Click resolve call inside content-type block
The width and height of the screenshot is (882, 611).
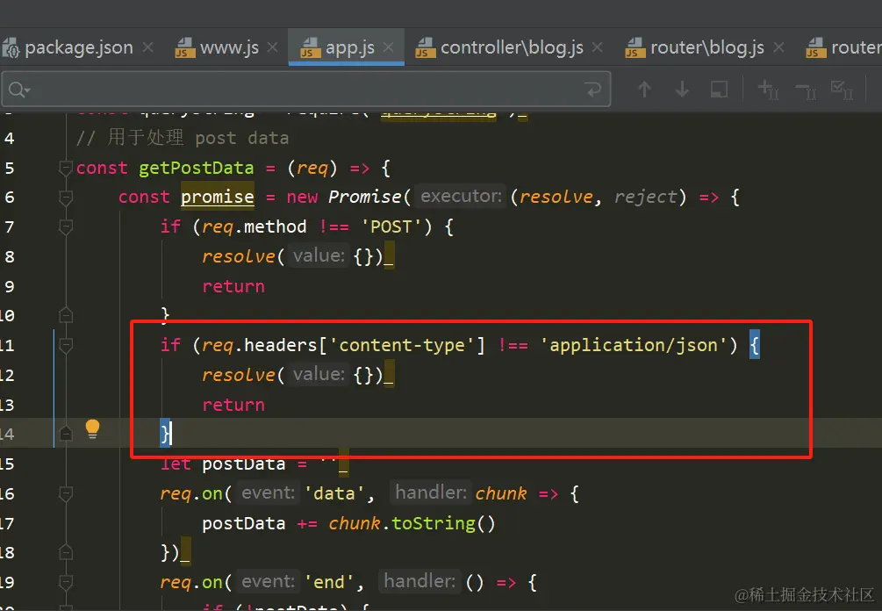(239, 375)
